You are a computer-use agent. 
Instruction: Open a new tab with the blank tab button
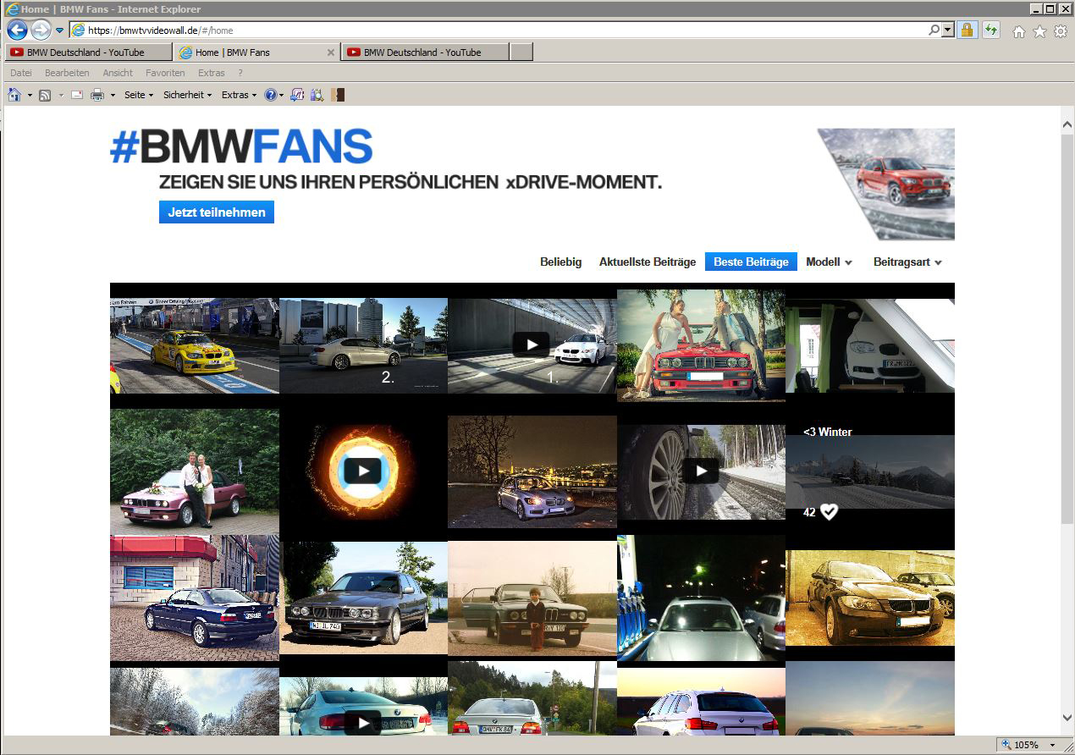521,52
